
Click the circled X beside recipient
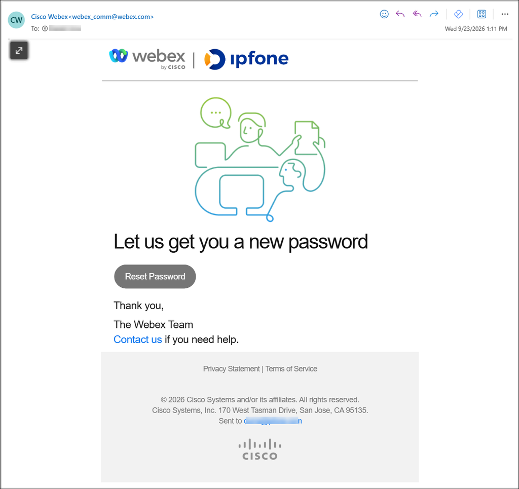[x=45, y=28]
